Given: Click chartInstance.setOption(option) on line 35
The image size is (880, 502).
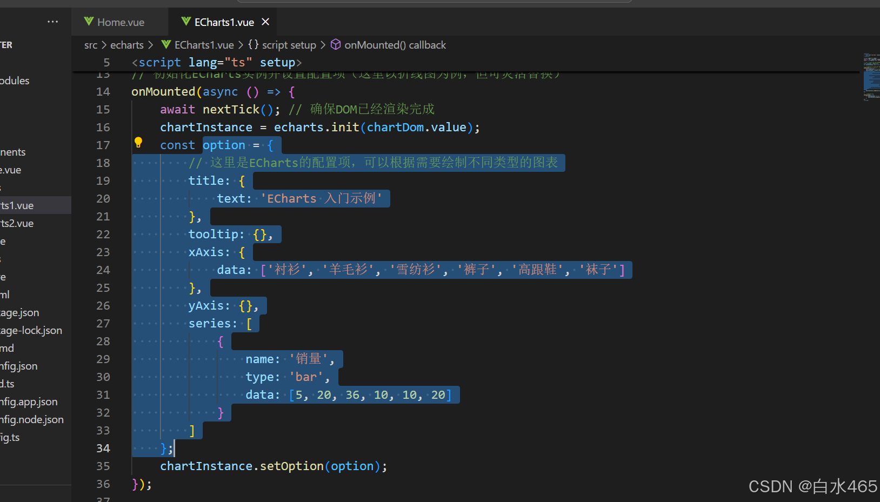Looking at the screenshot, I should coord(274,466).
